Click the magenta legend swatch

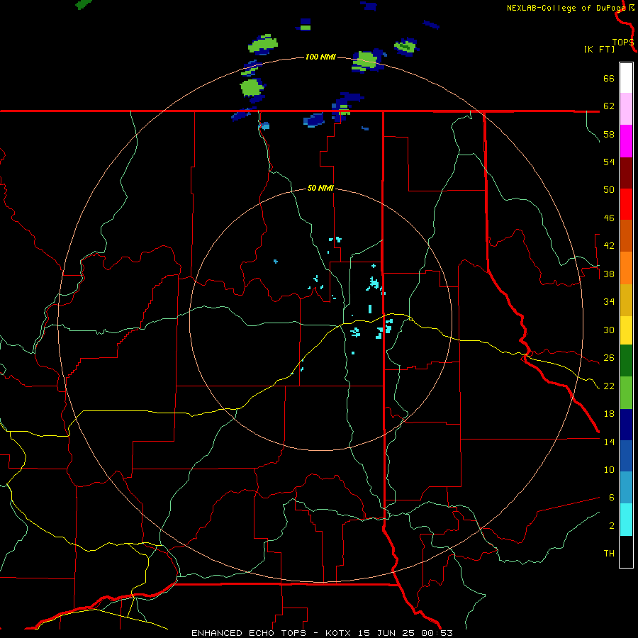click(626, 141)
